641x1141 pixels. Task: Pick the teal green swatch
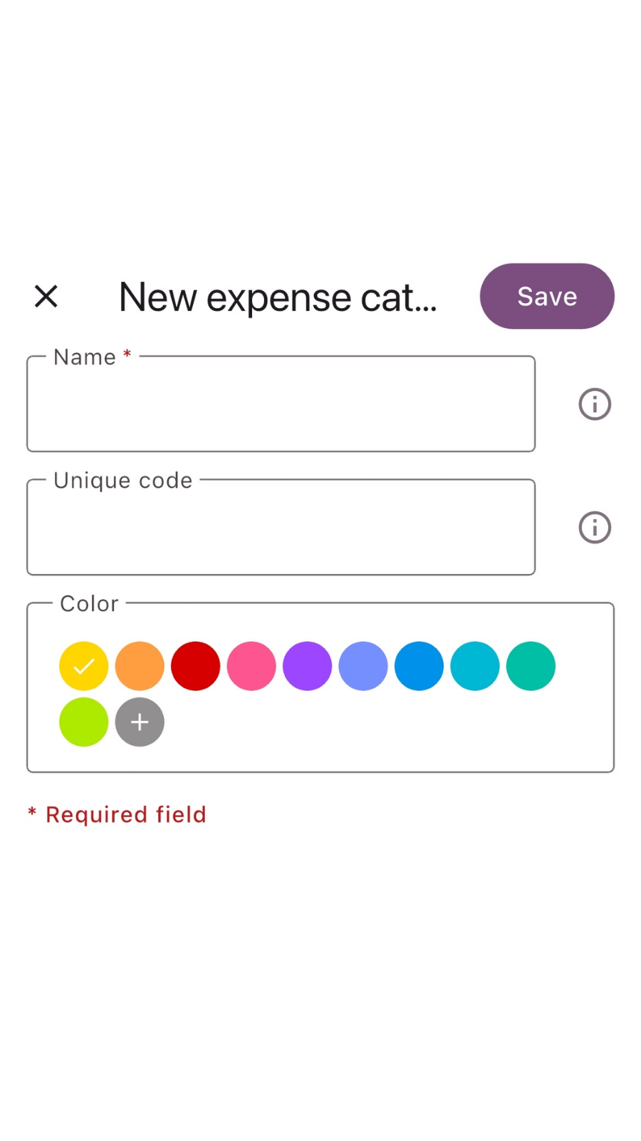(x=531, y=666)
